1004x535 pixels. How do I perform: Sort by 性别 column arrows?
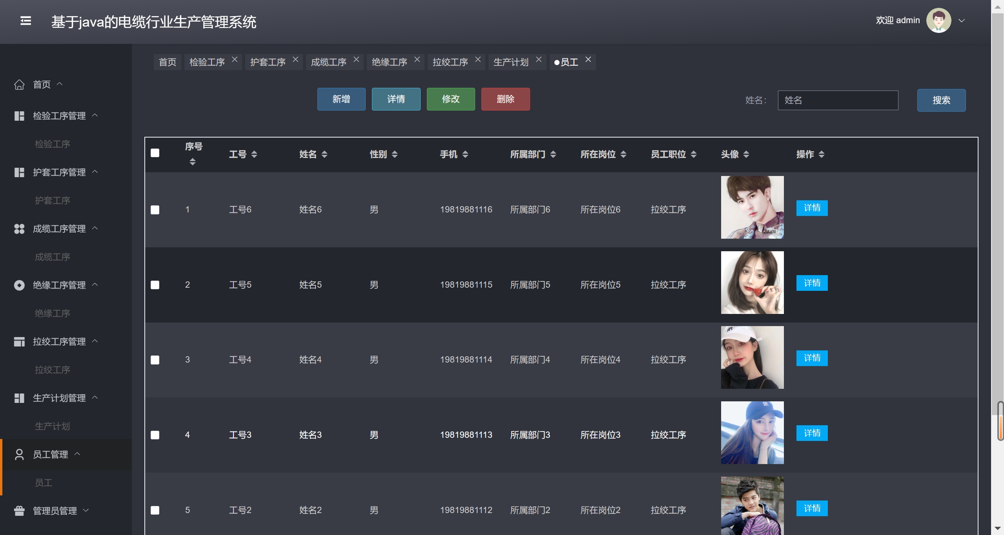point(395,154)
